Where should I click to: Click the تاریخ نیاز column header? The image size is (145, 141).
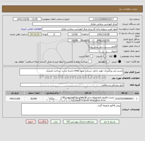coord(15,93)
